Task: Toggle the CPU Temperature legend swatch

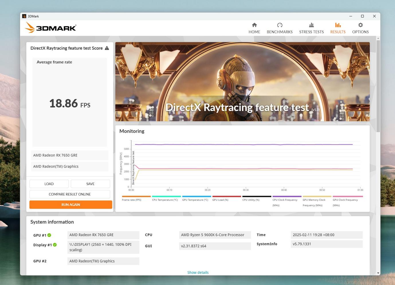Action: point(166,196)
